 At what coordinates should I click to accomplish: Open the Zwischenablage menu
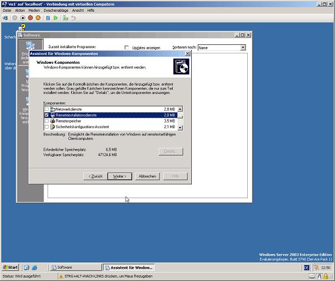[x=56, y=10]
